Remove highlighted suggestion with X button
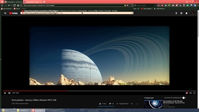199x112 pixels. (x=132, y=13)
